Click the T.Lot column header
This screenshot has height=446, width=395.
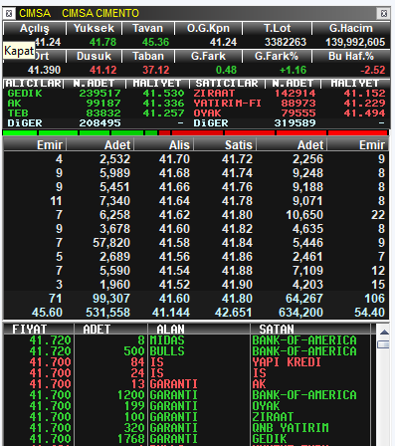[278, 28]
